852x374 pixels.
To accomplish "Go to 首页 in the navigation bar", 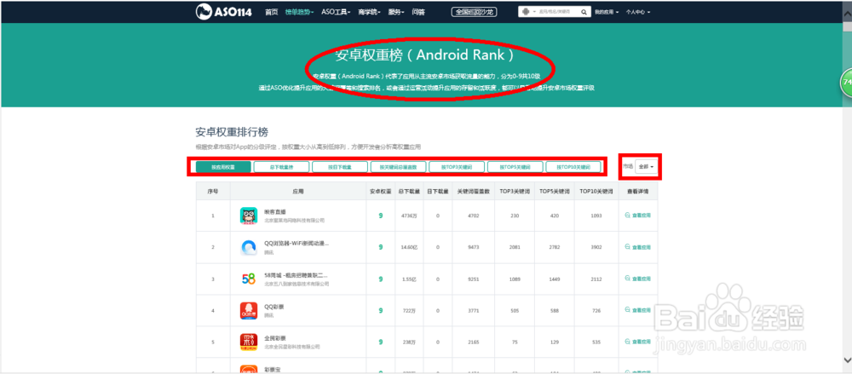I will click(x=272, y=11).
